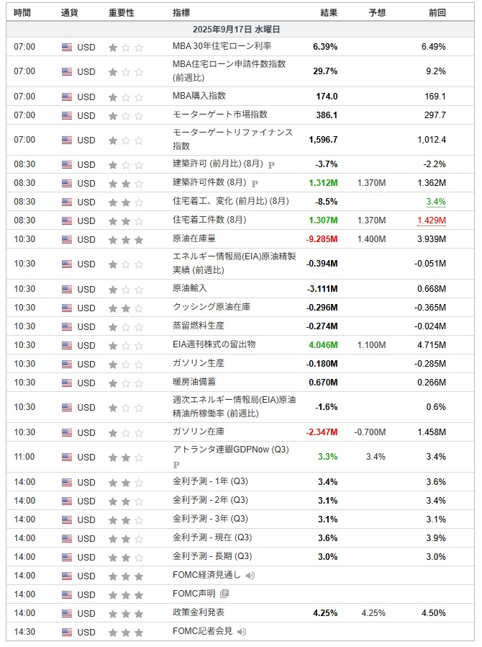Open the FOMC記者会見 event link
Screen dimensions: 482x647
click(203, 631)
